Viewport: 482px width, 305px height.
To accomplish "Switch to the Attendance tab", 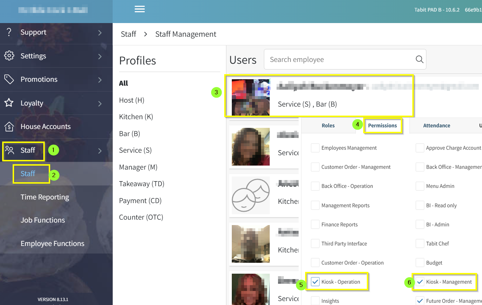I will 437,126.
